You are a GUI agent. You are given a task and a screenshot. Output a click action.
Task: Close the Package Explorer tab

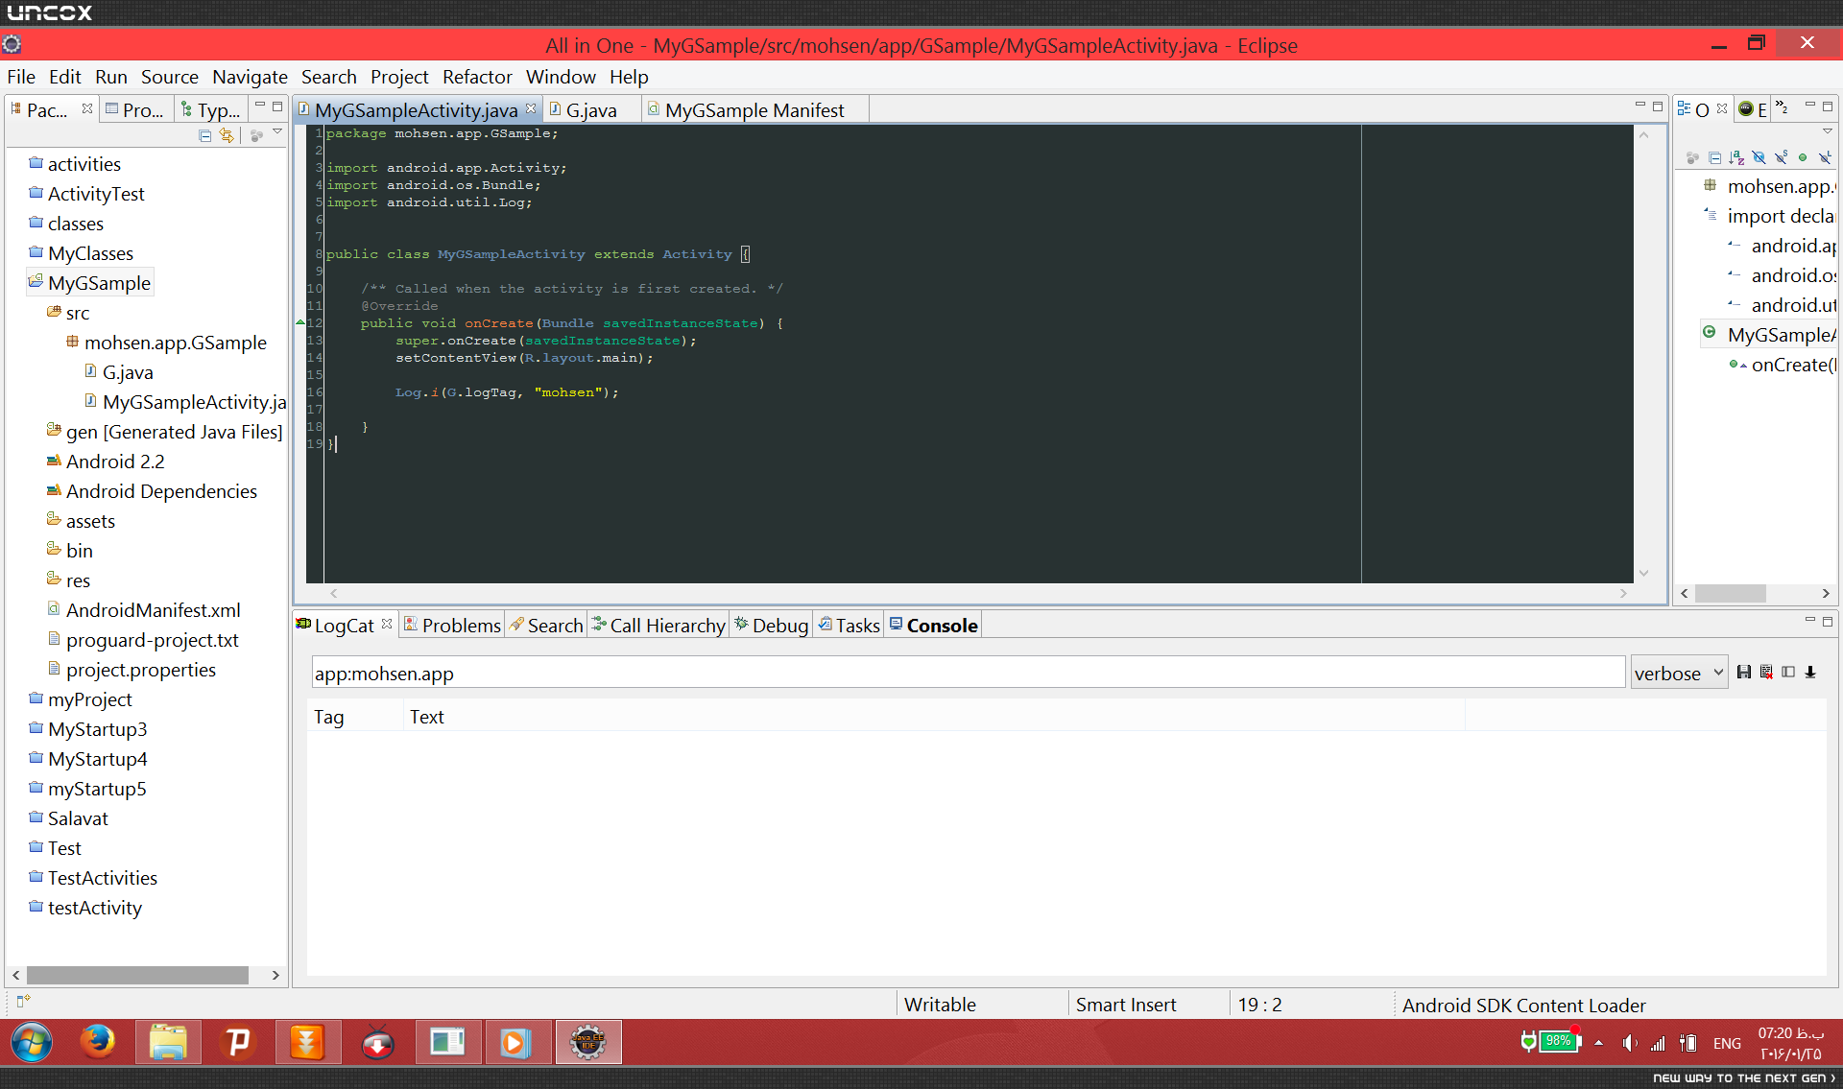click(x=87, y=108)
